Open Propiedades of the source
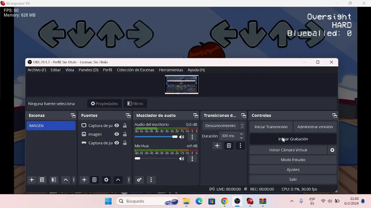The height and width of the screenshot is (208, 371). 104,104
